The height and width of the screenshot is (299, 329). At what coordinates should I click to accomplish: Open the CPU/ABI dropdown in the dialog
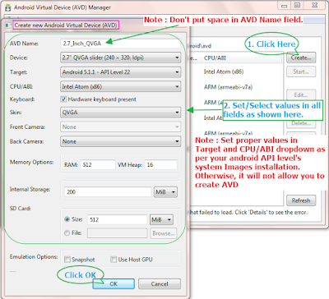coord(120,87)
